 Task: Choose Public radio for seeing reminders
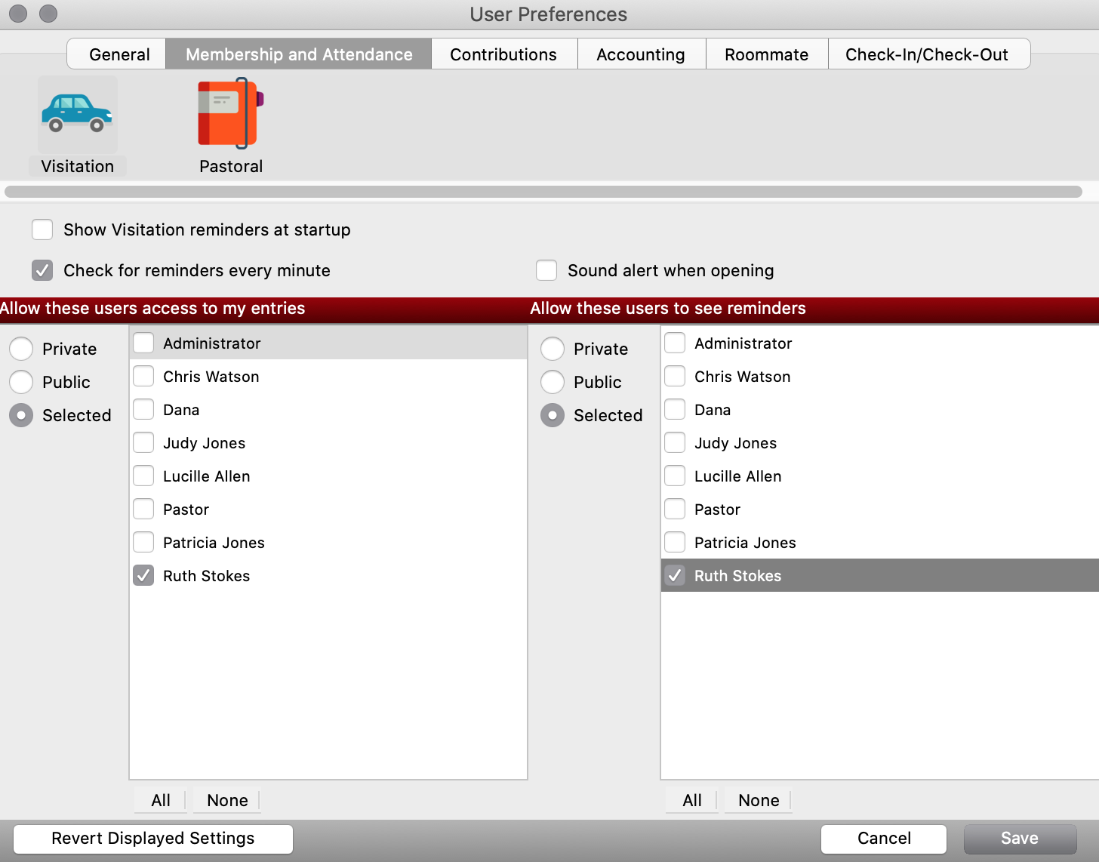(553, 382)
